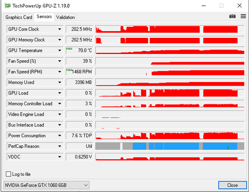Click the Fan Speed value 39 %

(79, 61)
